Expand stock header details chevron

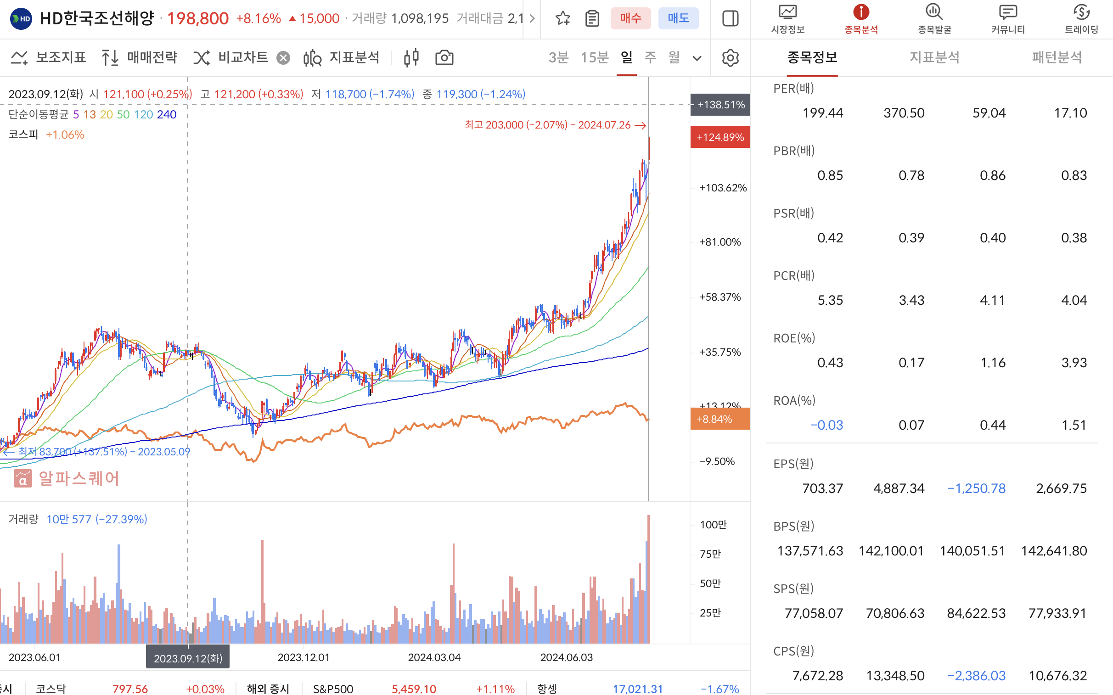(x=532, y=18)
